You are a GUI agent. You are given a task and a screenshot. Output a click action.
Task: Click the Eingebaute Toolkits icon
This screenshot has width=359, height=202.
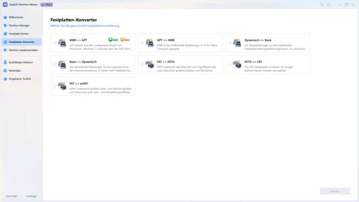click(5, 79)
